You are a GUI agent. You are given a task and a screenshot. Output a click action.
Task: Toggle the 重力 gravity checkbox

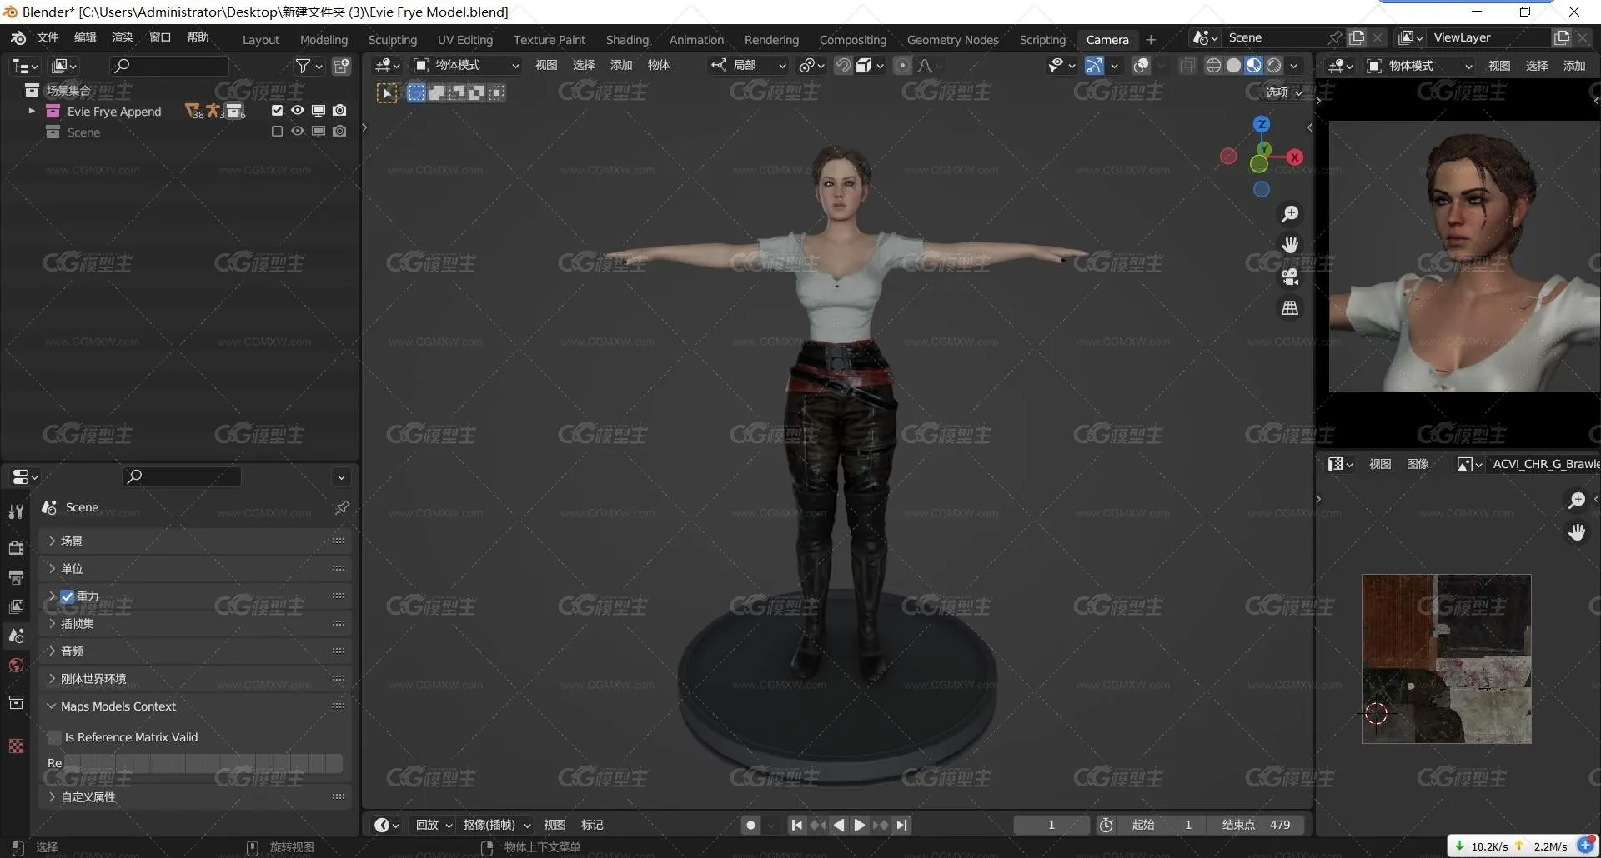point(68,596)
